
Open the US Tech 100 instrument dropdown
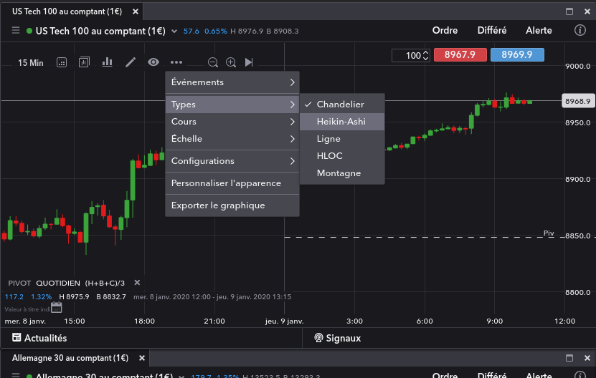coord(174,31)
